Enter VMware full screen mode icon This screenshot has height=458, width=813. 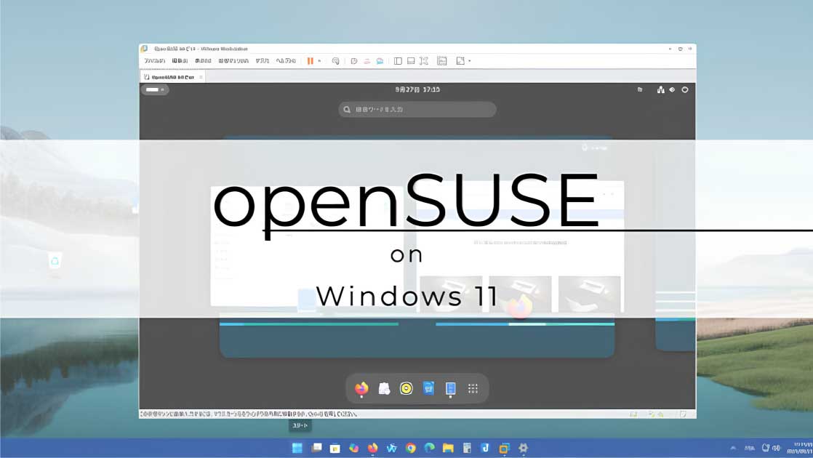click(x=424, y=61)
